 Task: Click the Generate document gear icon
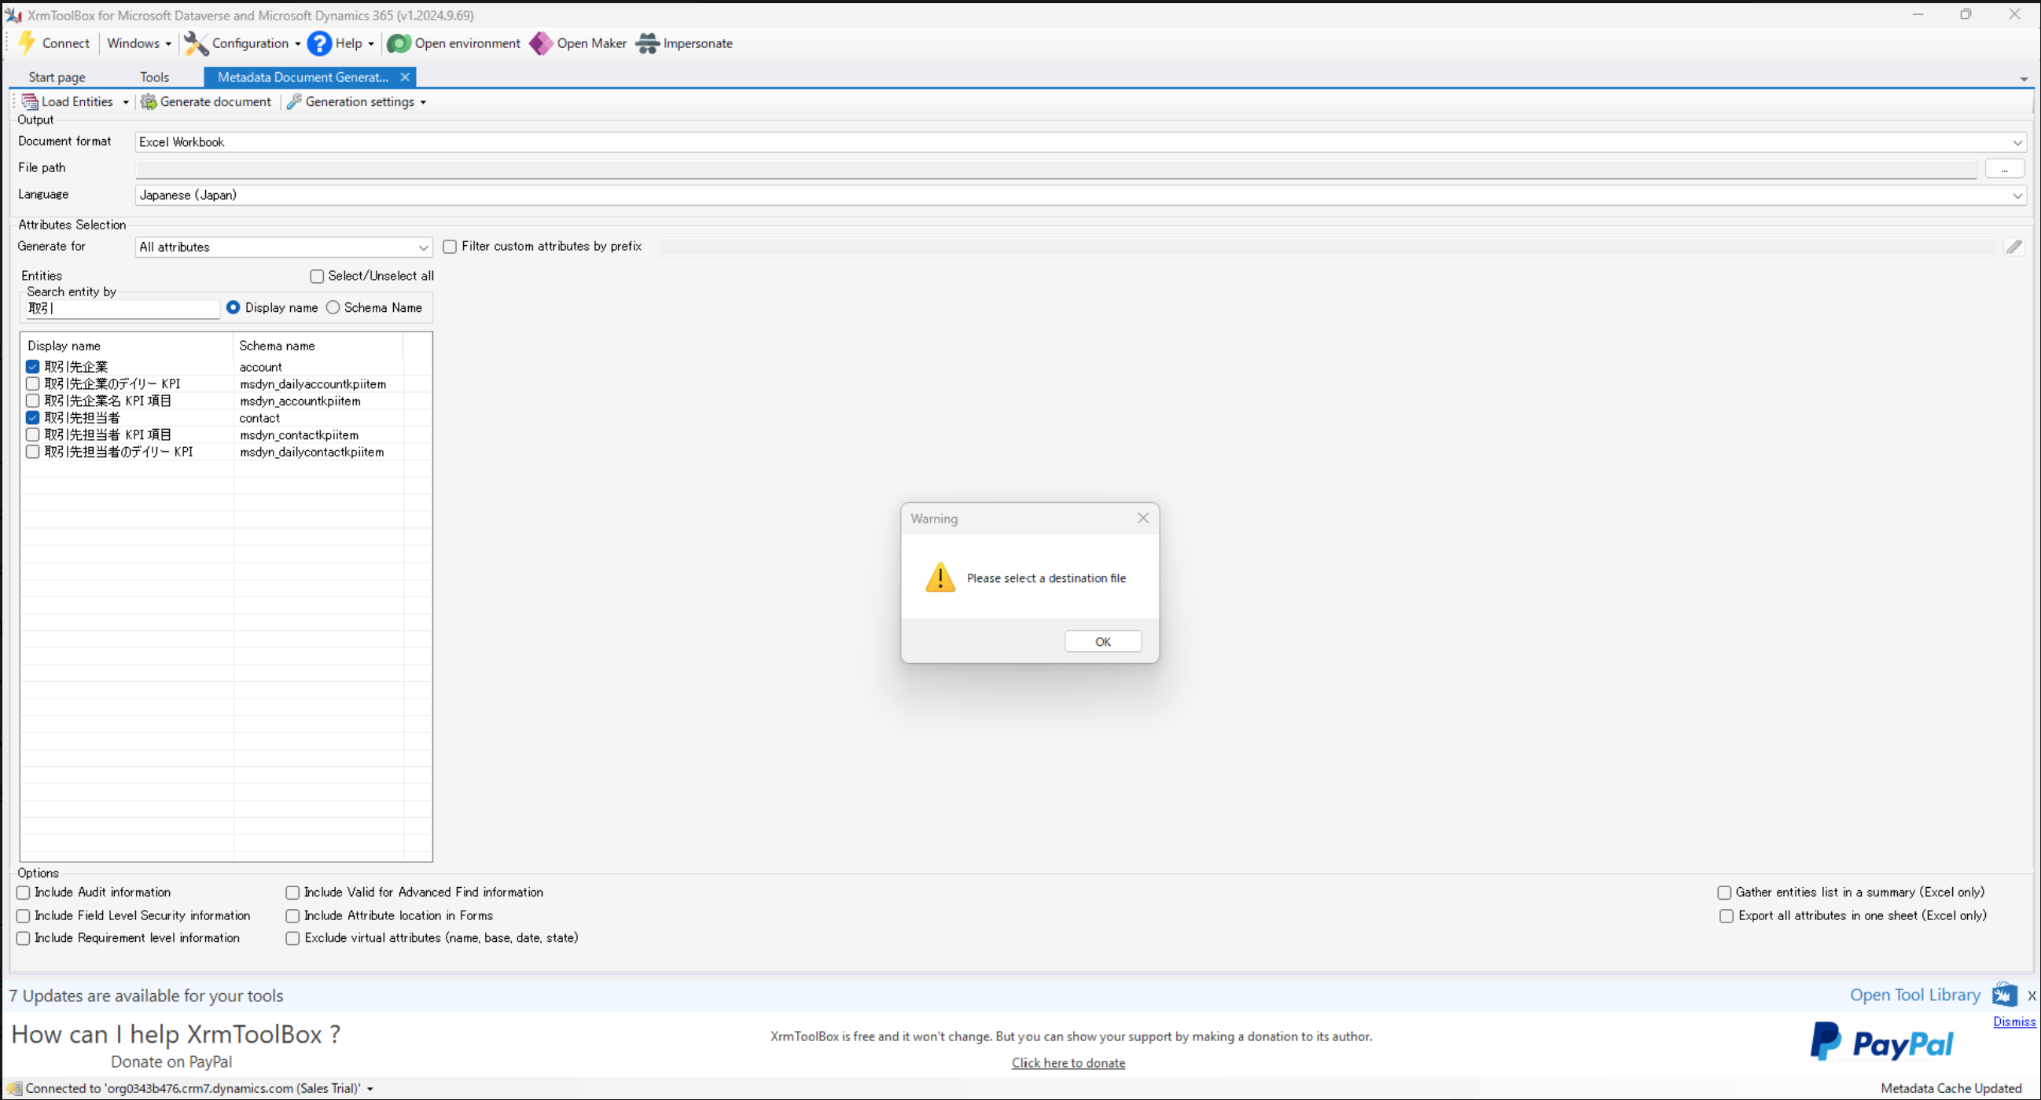(x=148, y=102)
